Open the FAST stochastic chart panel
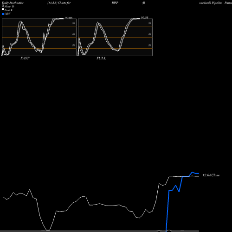Screen dimensions: 232x232 click(x=39, y=37)
